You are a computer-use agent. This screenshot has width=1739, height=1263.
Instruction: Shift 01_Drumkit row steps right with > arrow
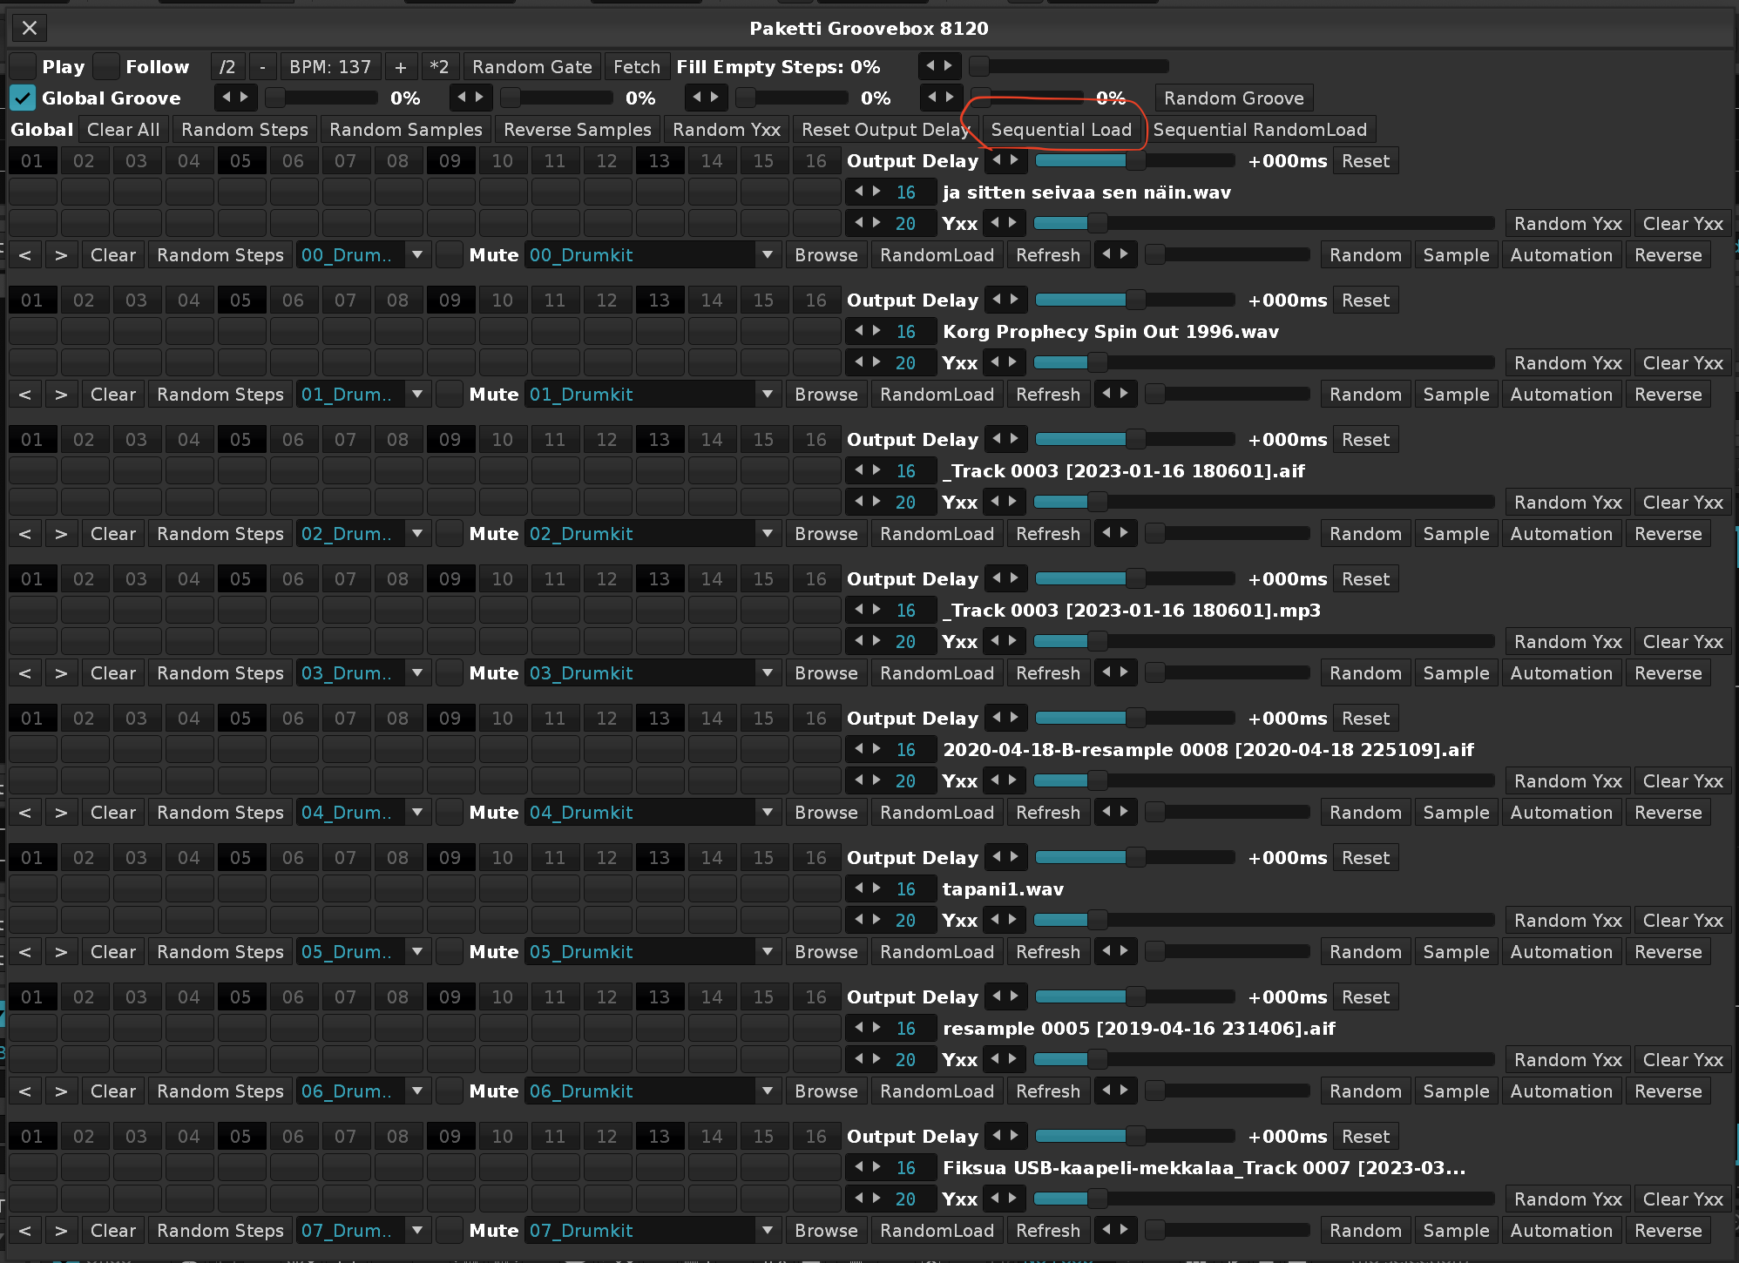pyautogui.click(x=61, y=395)
